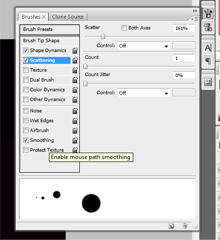Open the Paragraph panel icon

(208, 61)
